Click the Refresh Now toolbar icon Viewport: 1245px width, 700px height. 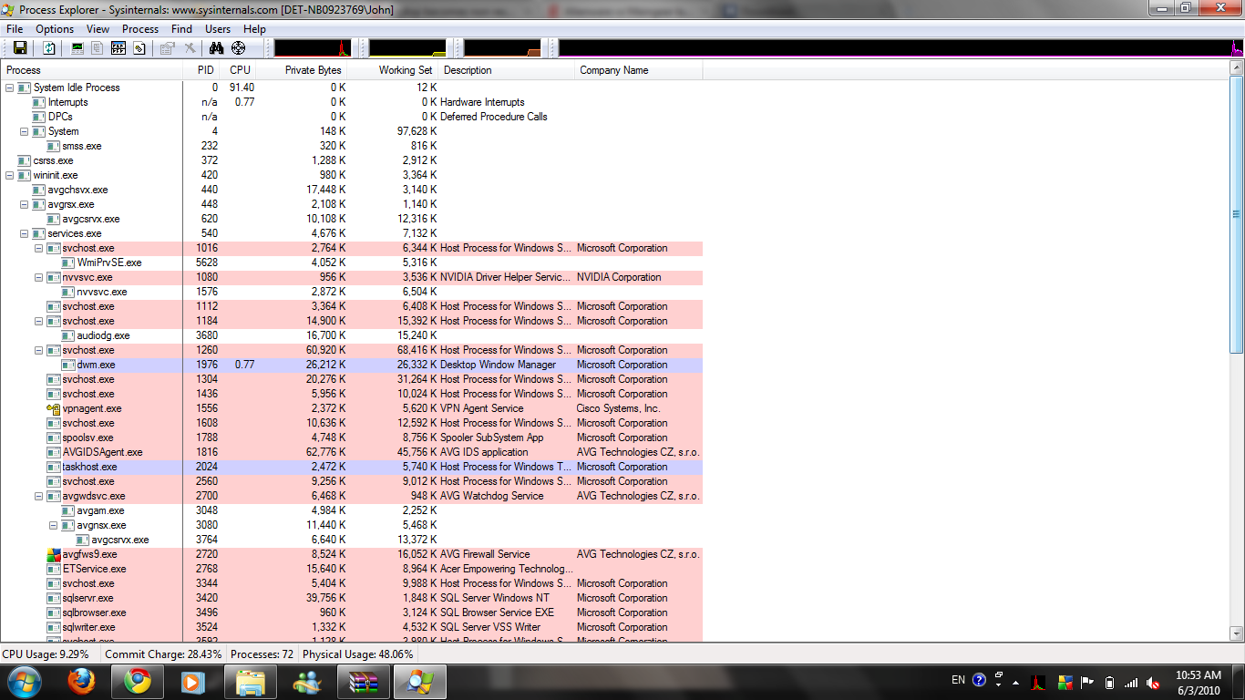(x=49, y=48)
